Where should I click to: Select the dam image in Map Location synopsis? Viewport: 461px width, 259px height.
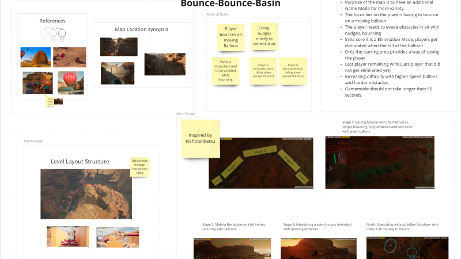[x=118, y=73]
